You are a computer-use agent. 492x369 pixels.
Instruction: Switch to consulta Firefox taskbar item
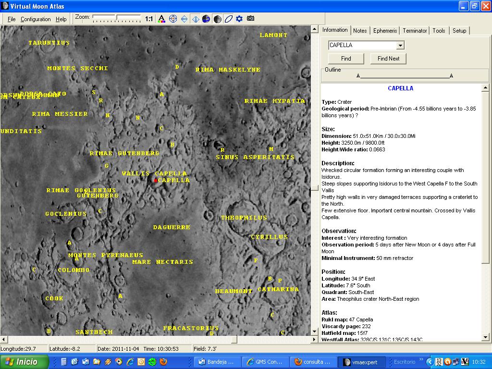click(x=313, y=362)
